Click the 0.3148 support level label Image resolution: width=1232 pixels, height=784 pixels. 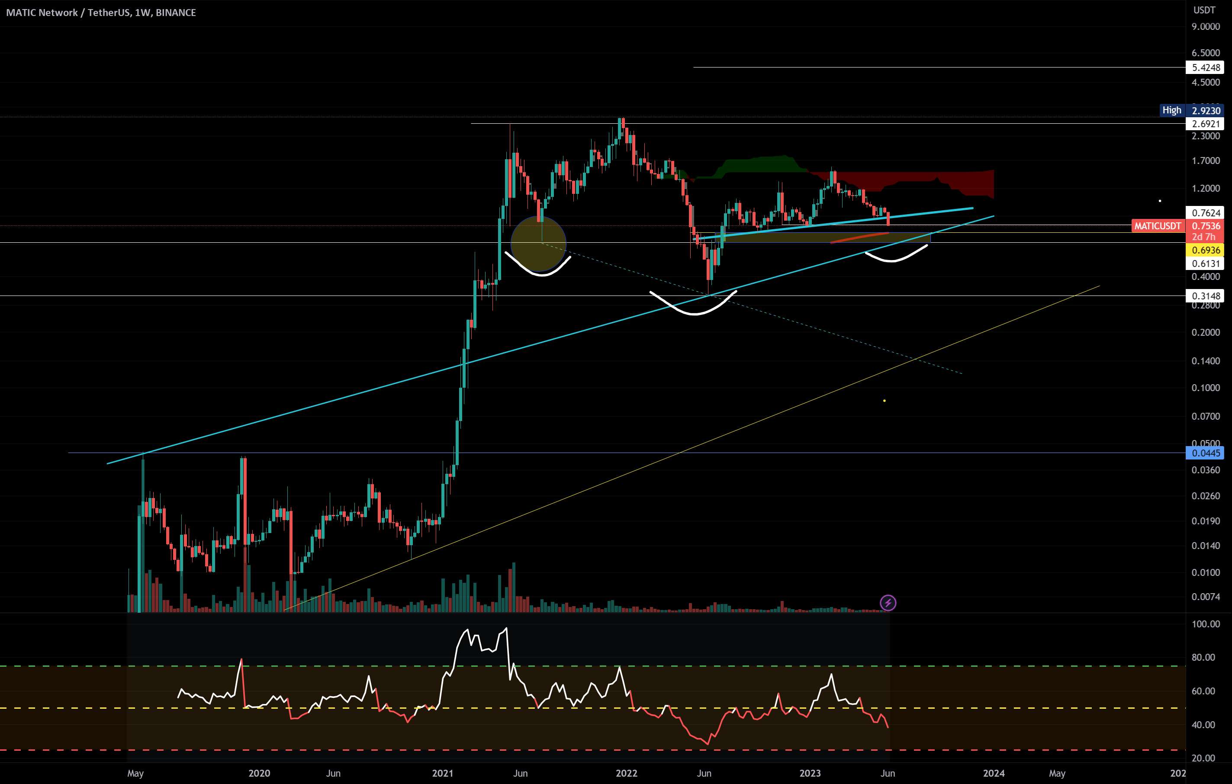pyautogui.click(x=1206, y=296)
